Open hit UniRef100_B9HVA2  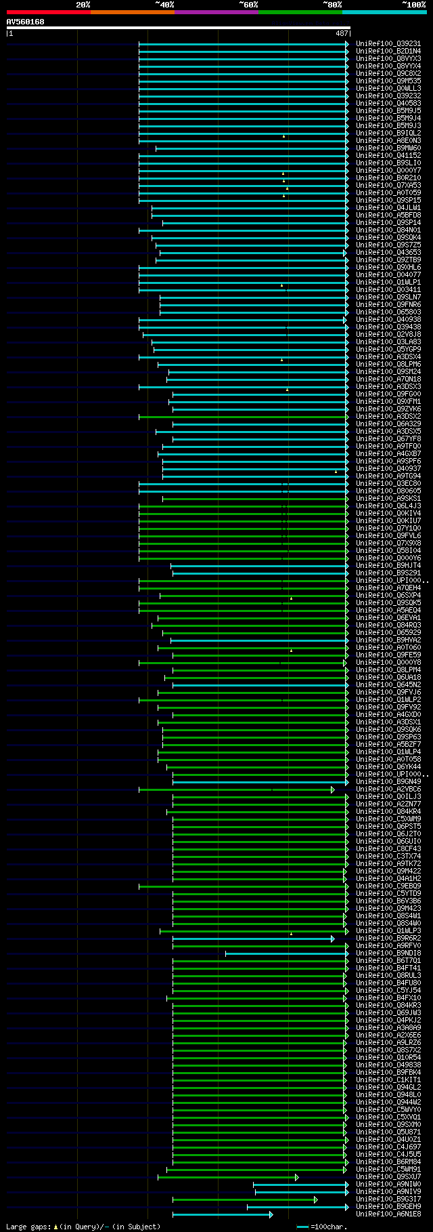388,640
